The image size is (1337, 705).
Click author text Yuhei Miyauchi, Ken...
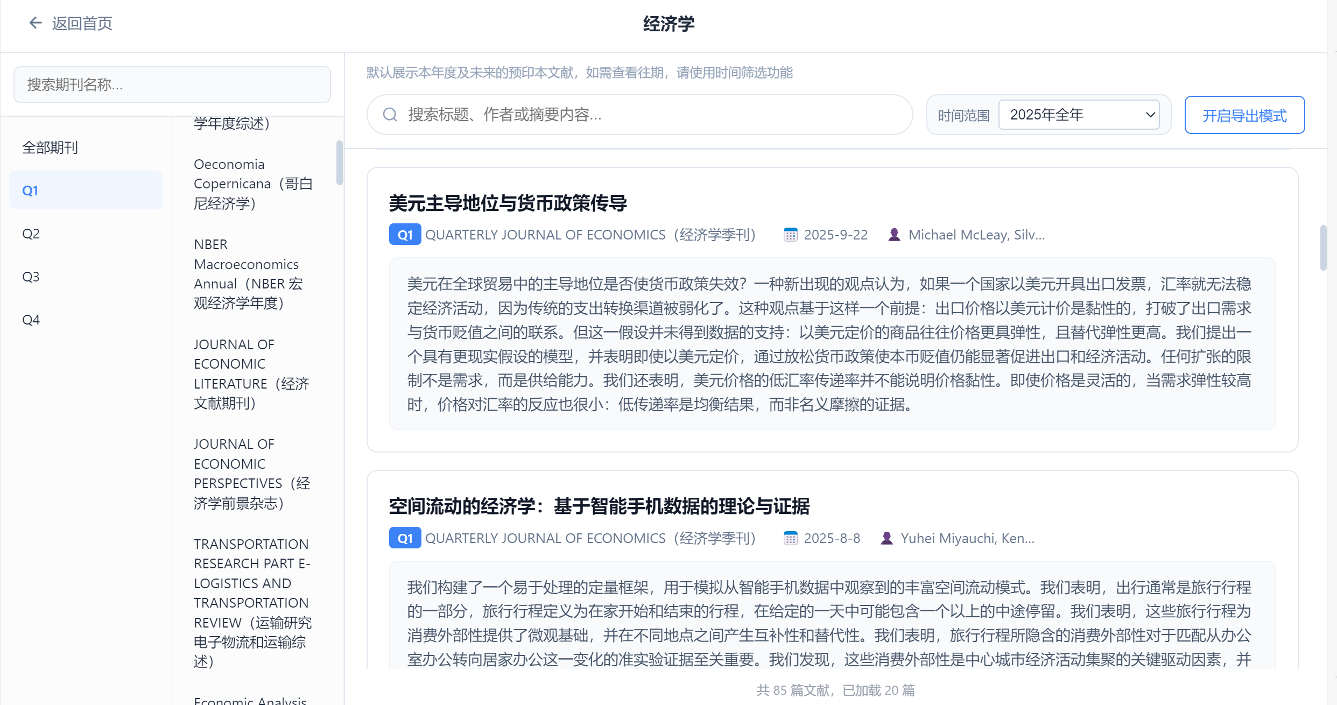(x=967, y=538)
